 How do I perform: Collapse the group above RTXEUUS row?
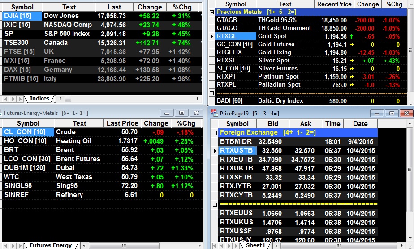click(x=215, y=205)
